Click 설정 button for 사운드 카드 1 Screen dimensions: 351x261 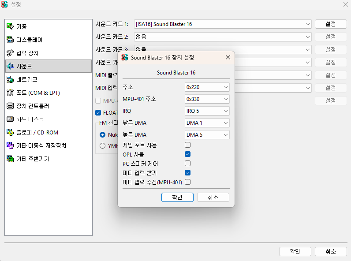pyautogui.click(x=331, y=24)
